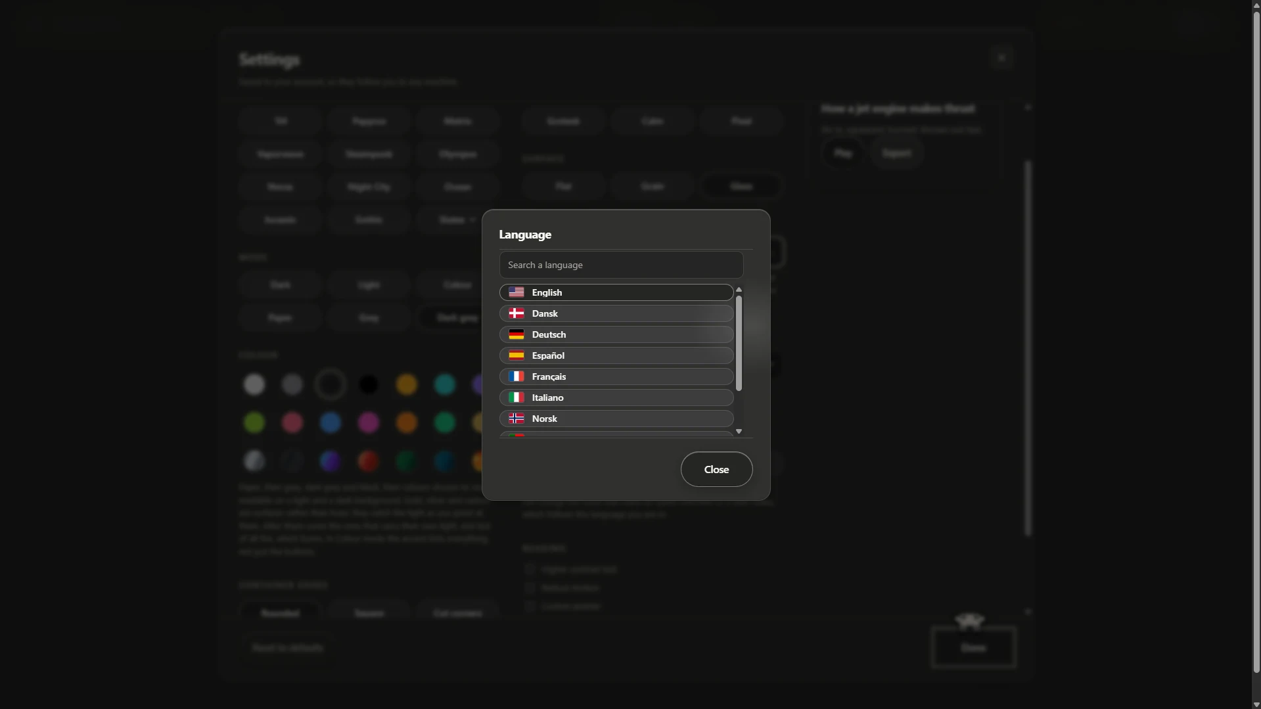Focus the Search a language field
1261x709 pixels.
tap(621, 265)
